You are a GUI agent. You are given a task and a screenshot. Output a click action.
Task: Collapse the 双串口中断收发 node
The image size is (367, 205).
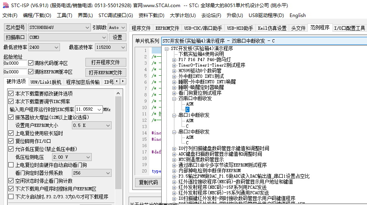174,99
